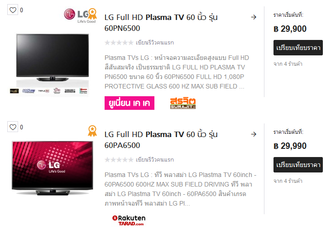This screenshot has height=236, width=331.
Task: Open the LG Full HD Plasma TV 60PN6500 title
Action: click(x=161, y=23)
